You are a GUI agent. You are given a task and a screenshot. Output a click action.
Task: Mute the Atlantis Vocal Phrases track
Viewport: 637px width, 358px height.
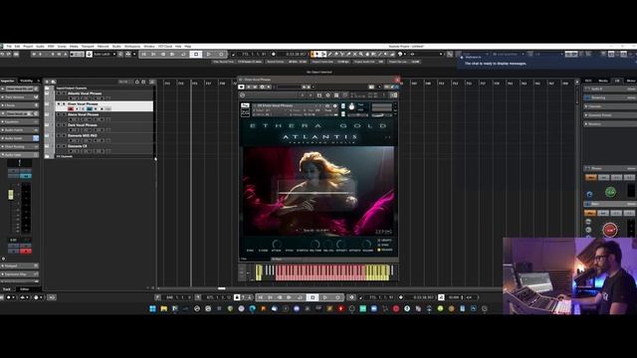58,93
